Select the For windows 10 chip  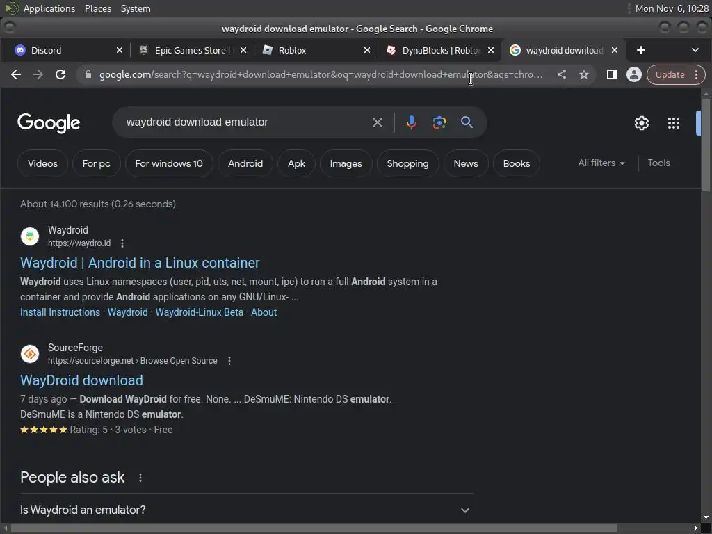(x=169, y=163)
